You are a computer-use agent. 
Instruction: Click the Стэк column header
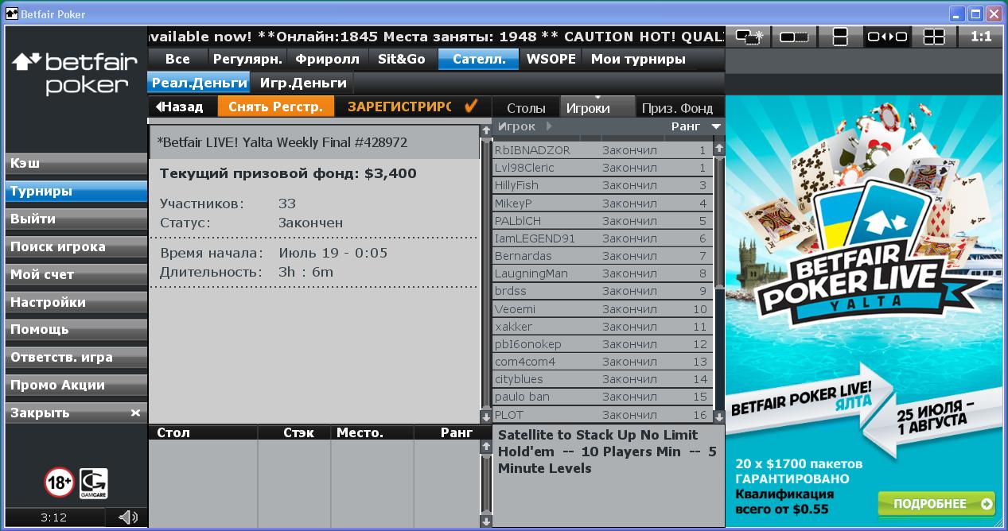pos(299,433)
